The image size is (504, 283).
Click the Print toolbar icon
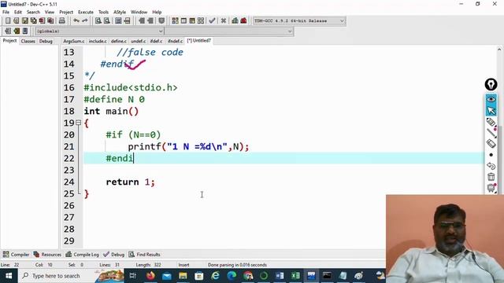pos(61,21)
